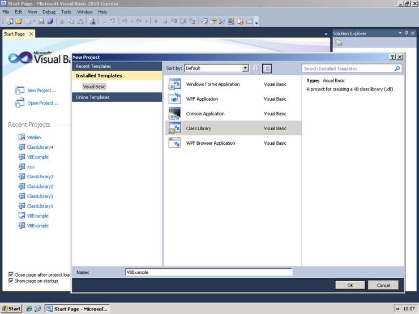Open the document tabs list dropdown arrow
Screen dimensions: 419x314
tap(326, 34)
